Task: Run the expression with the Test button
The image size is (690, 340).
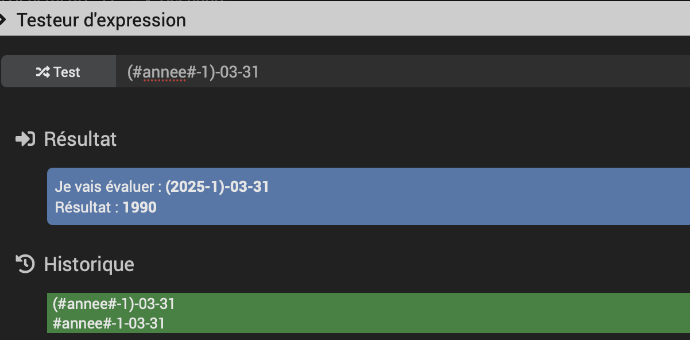Action: 59,72
